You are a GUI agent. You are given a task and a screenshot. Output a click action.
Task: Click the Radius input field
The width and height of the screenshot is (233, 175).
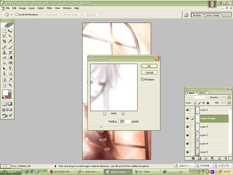[124, 121]
